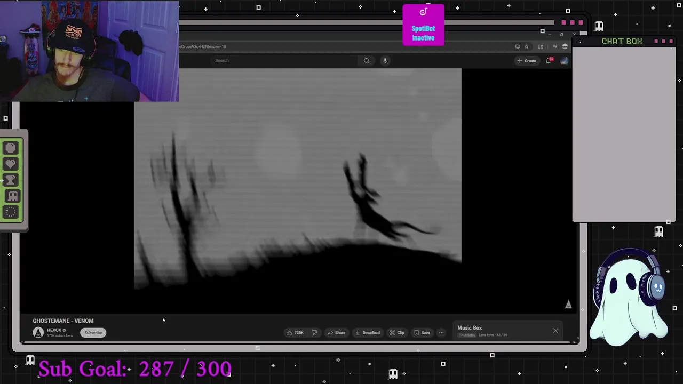Click the heart icon in green sidebar
Image resolution: width=683 pixels, height=384 pixels.
(11, 164)
